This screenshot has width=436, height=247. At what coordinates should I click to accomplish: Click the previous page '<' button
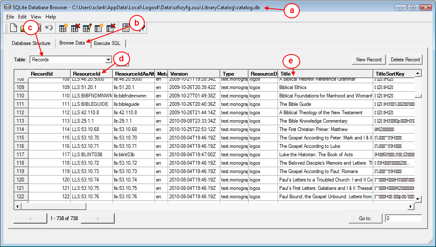pyautogui.click(x=30, y=218)
